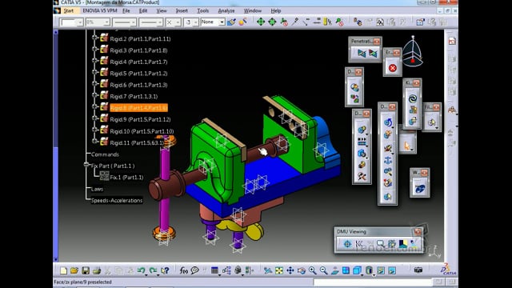Viewport: 512px width, 288px height.
Task: Expand Rigid.2 (Part1.1,Part1.11) tree node
Action: pyautogui.click(x=94, y=38)
